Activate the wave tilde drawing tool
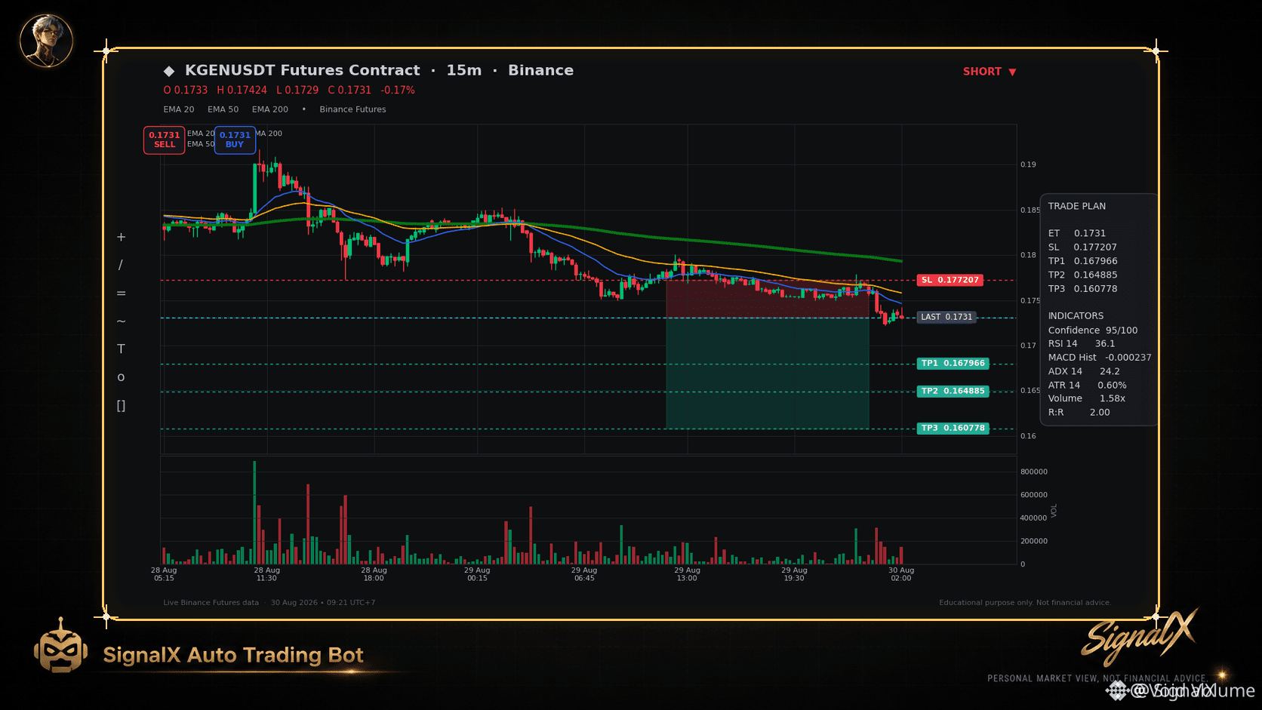 121,321
